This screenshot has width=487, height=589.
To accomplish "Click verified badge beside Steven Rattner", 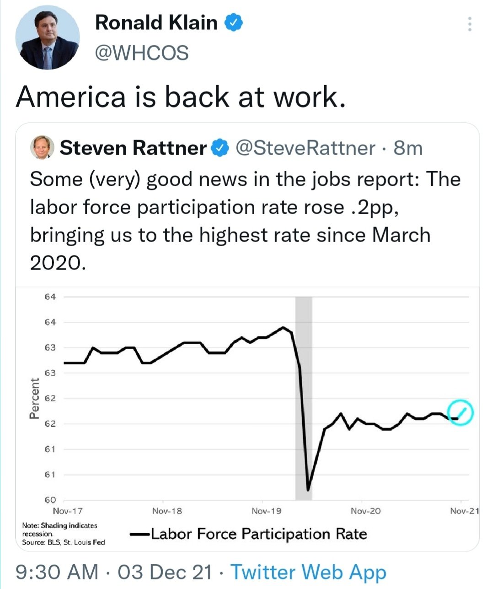I will tap(220, 148).
